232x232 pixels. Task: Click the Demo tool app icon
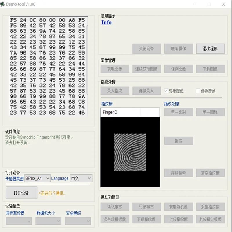(2, 4)
